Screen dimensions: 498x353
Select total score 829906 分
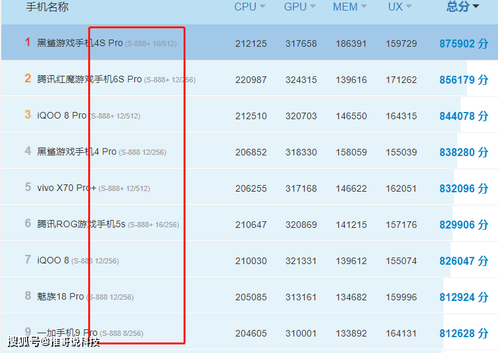point(464,225)
